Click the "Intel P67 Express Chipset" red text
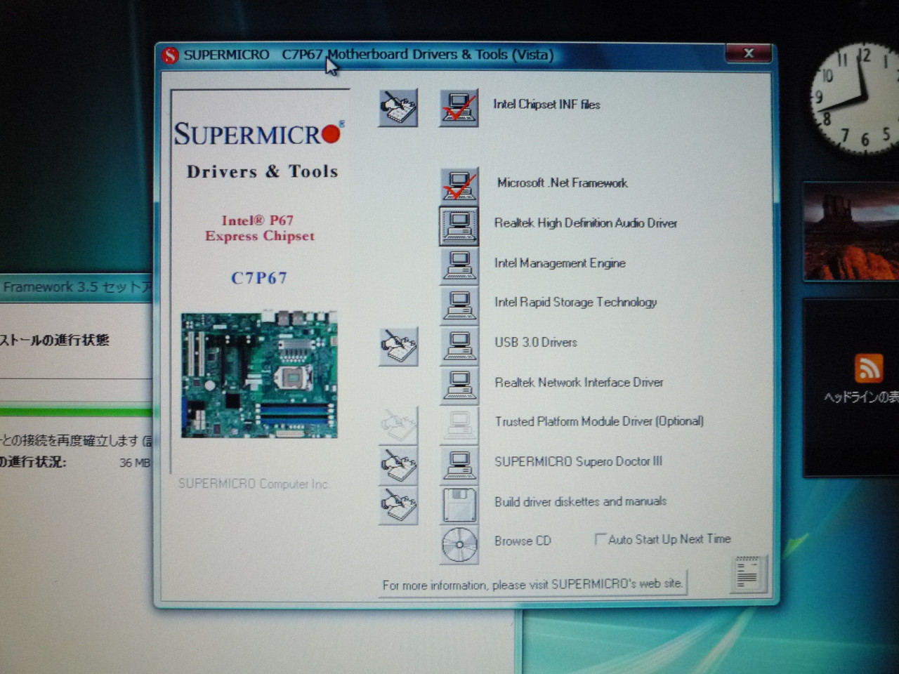The width and height of the screenshot is (899, 674). tap(259, 228)
